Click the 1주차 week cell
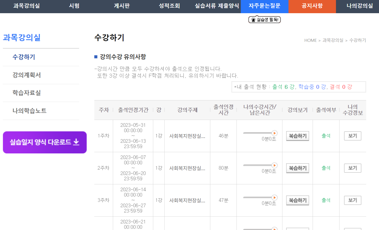Viewport: 379px width, 230px height. pos(104,136)
